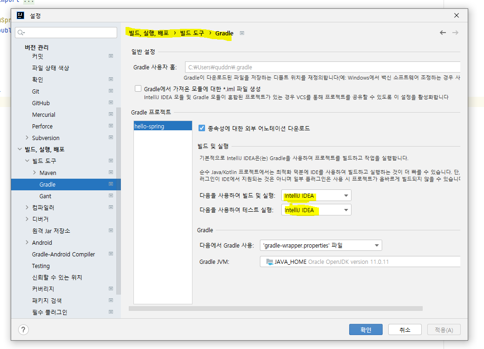Open the 테스트 실행 IntelliJ IDEA dropdown
Viewport: 484px width, 349px height.
[x=316, y=210]
